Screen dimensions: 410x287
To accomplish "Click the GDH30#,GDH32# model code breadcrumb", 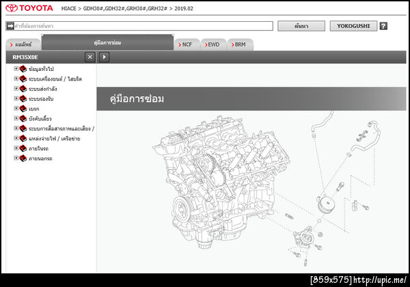I will tap(125, 8).
